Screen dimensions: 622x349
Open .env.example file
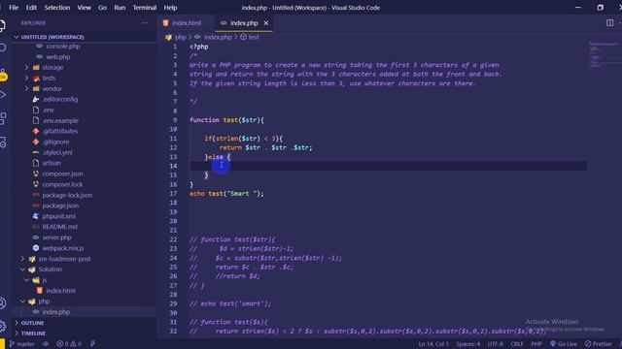click(x=60, y=120)
